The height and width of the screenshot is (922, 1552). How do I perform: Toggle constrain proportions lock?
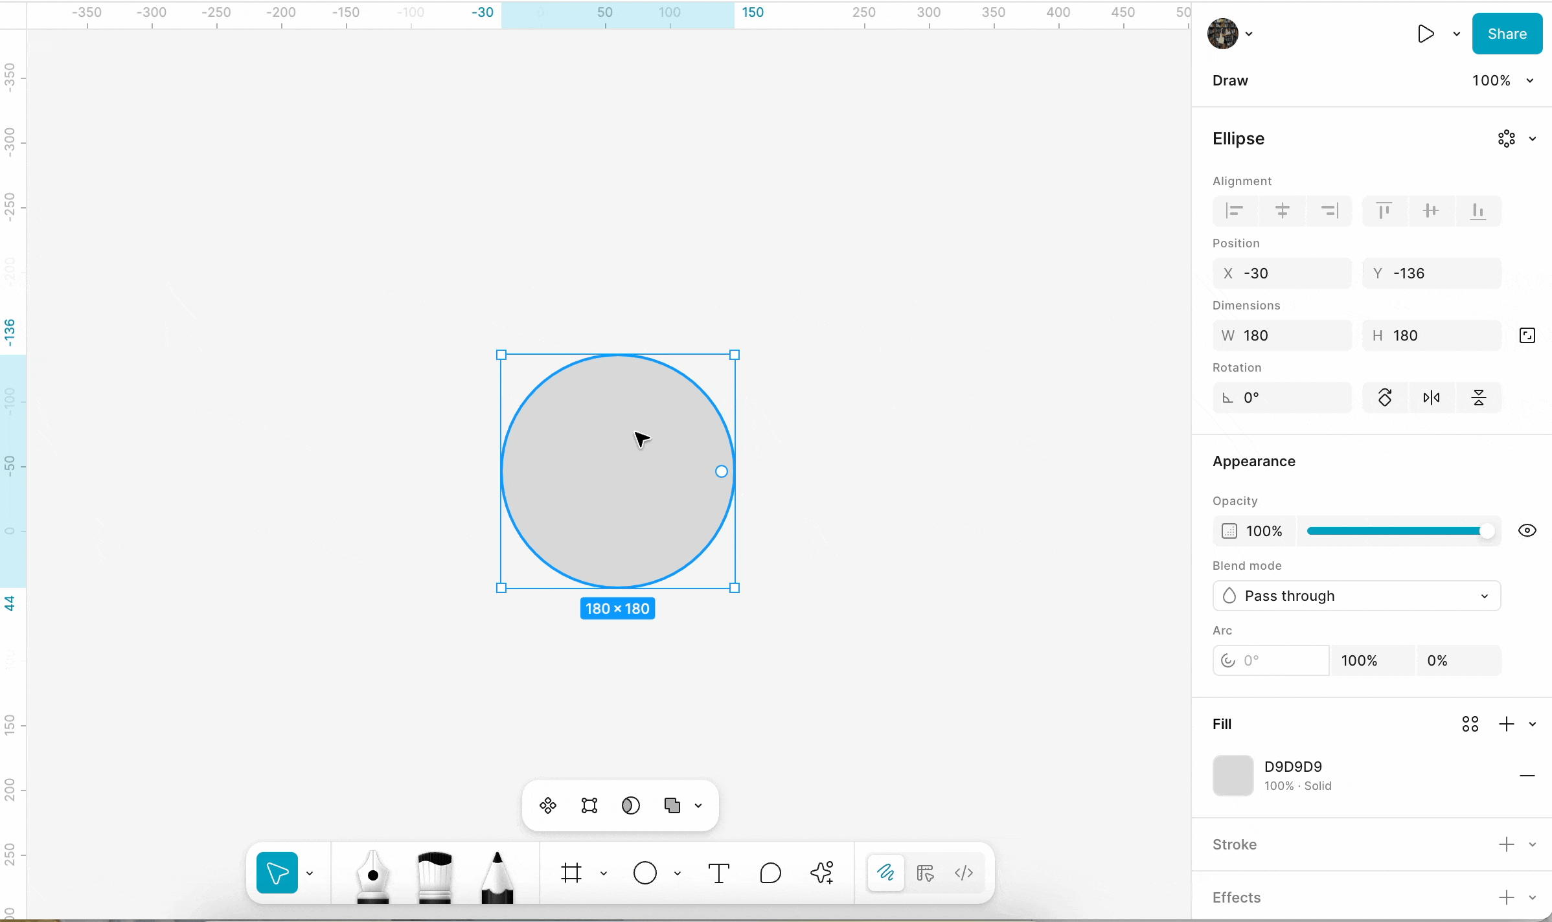pyautogui.click(x=1527, y=335)
